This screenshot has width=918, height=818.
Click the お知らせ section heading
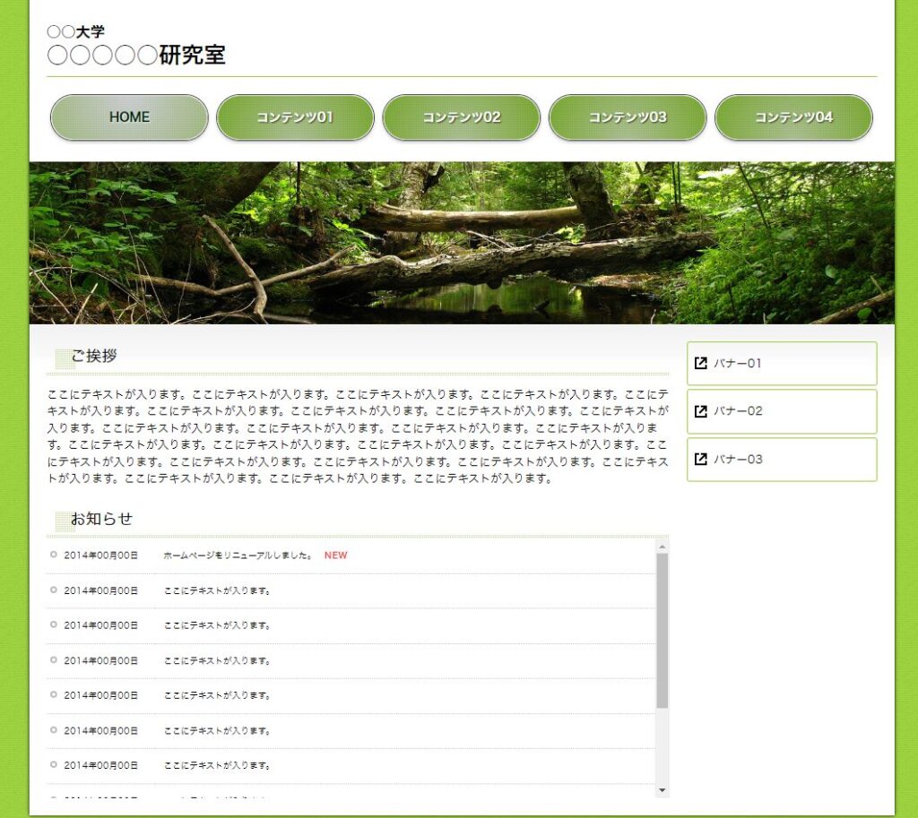(101, 519)
